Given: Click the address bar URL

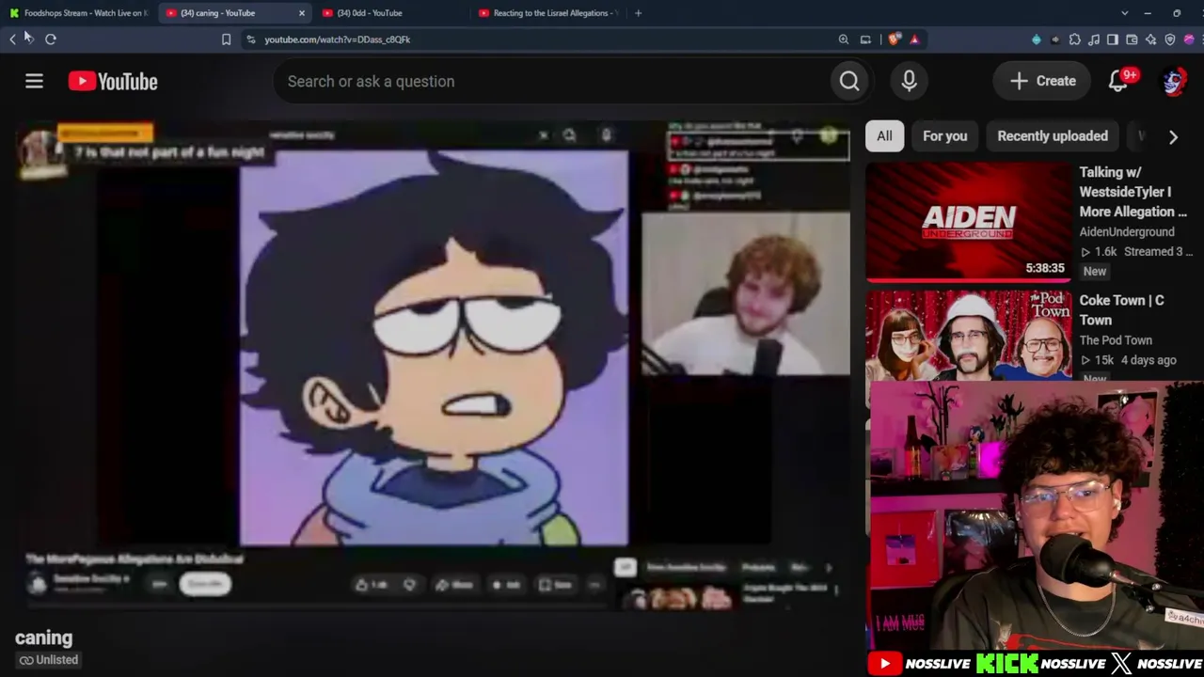Looking at the screenshot, I should 337,39.
